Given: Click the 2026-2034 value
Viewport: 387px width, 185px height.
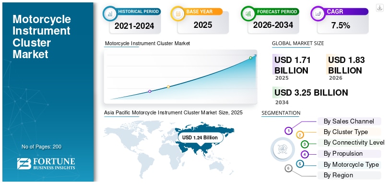Looking at the screenshot, I should pos(273,25).
